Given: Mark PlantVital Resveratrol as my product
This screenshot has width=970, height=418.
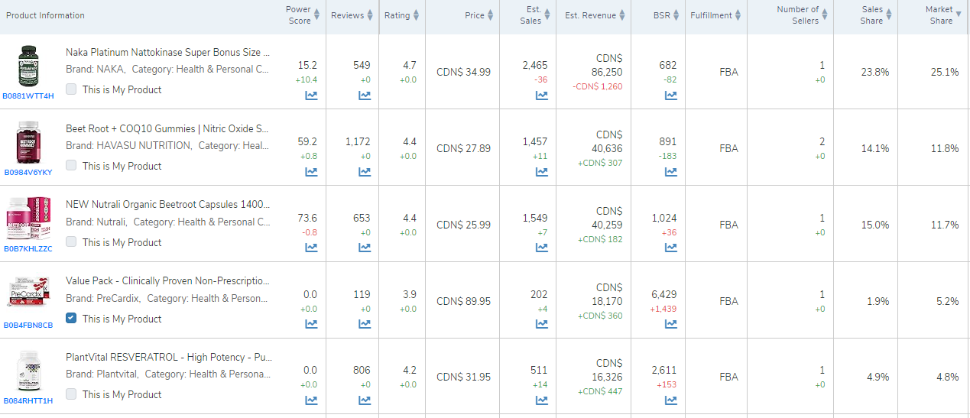Looking at the screenshot, I should [x=71, y=394].
